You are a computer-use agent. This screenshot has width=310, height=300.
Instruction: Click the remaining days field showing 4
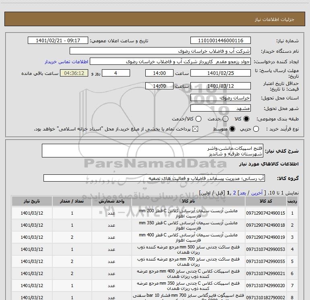pyautogui.click(x=116, y=73)
